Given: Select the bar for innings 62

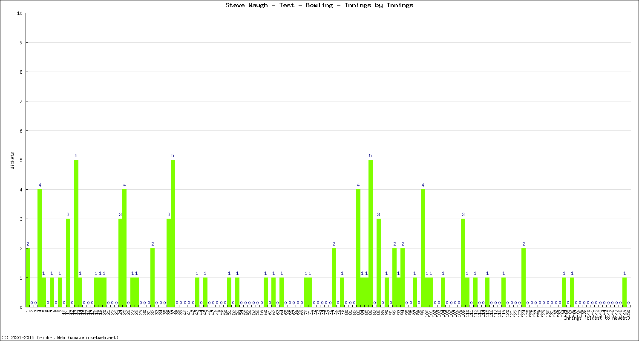Looking at the screenshot, I should point(274,292).
